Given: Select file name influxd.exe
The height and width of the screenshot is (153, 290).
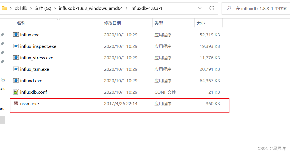Looking at the screenshot, I should coord(31,81).
